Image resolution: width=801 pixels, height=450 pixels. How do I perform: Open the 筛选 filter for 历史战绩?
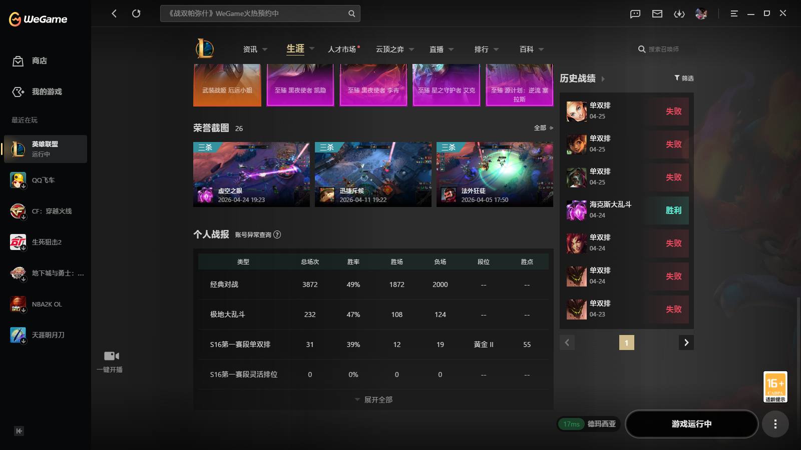tap(684, 78)
